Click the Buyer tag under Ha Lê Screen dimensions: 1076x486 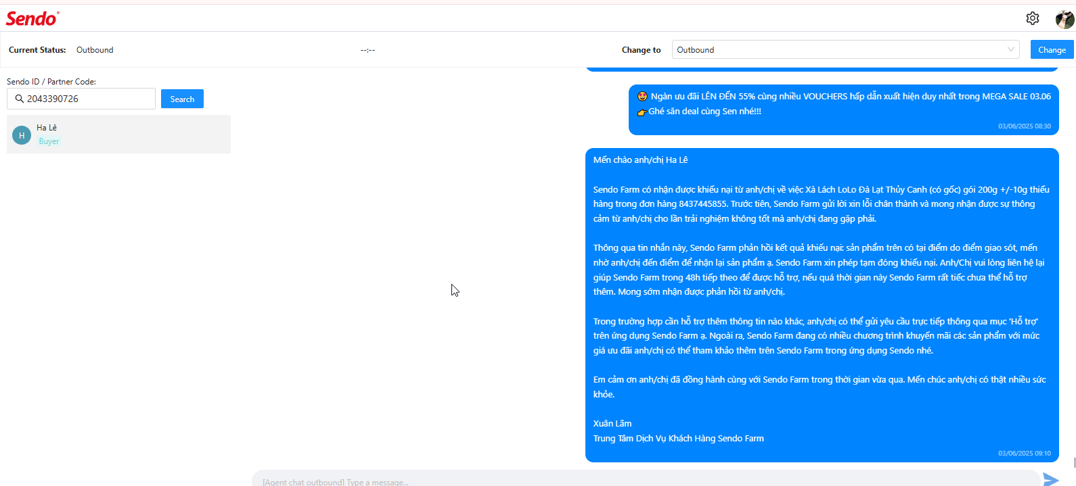click(x=49, y=141)
